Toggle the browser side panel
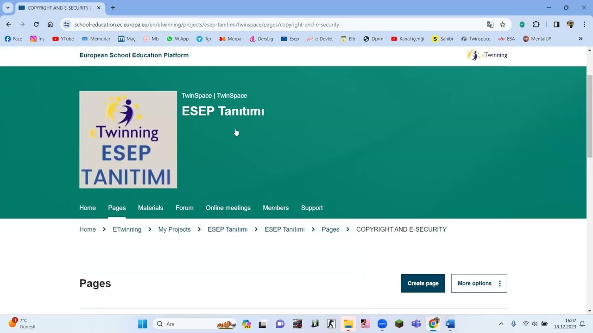This screenshot has width=593, height=333. click(556, 25)
